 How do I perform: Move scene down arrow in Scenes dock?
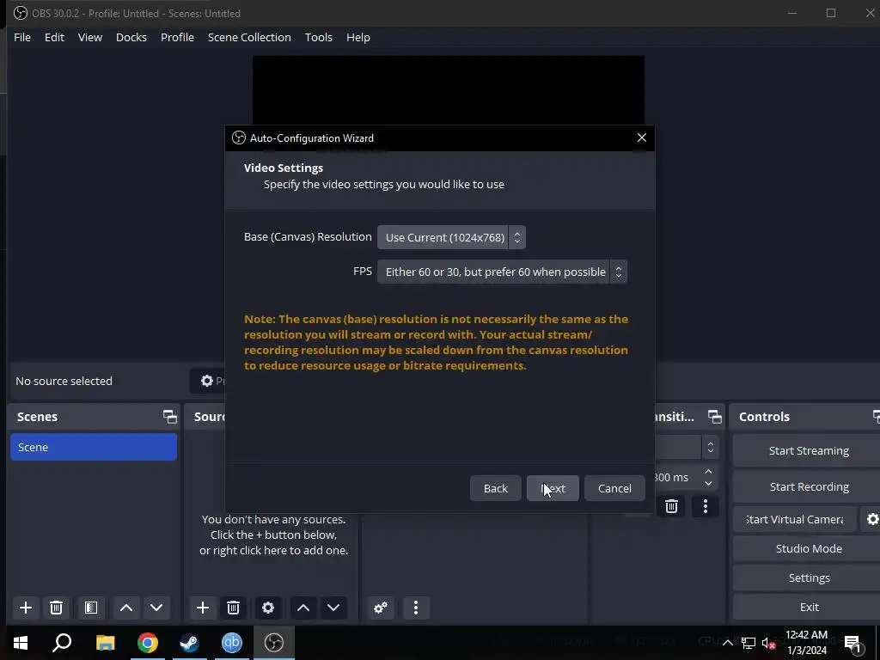click(156, 608)
